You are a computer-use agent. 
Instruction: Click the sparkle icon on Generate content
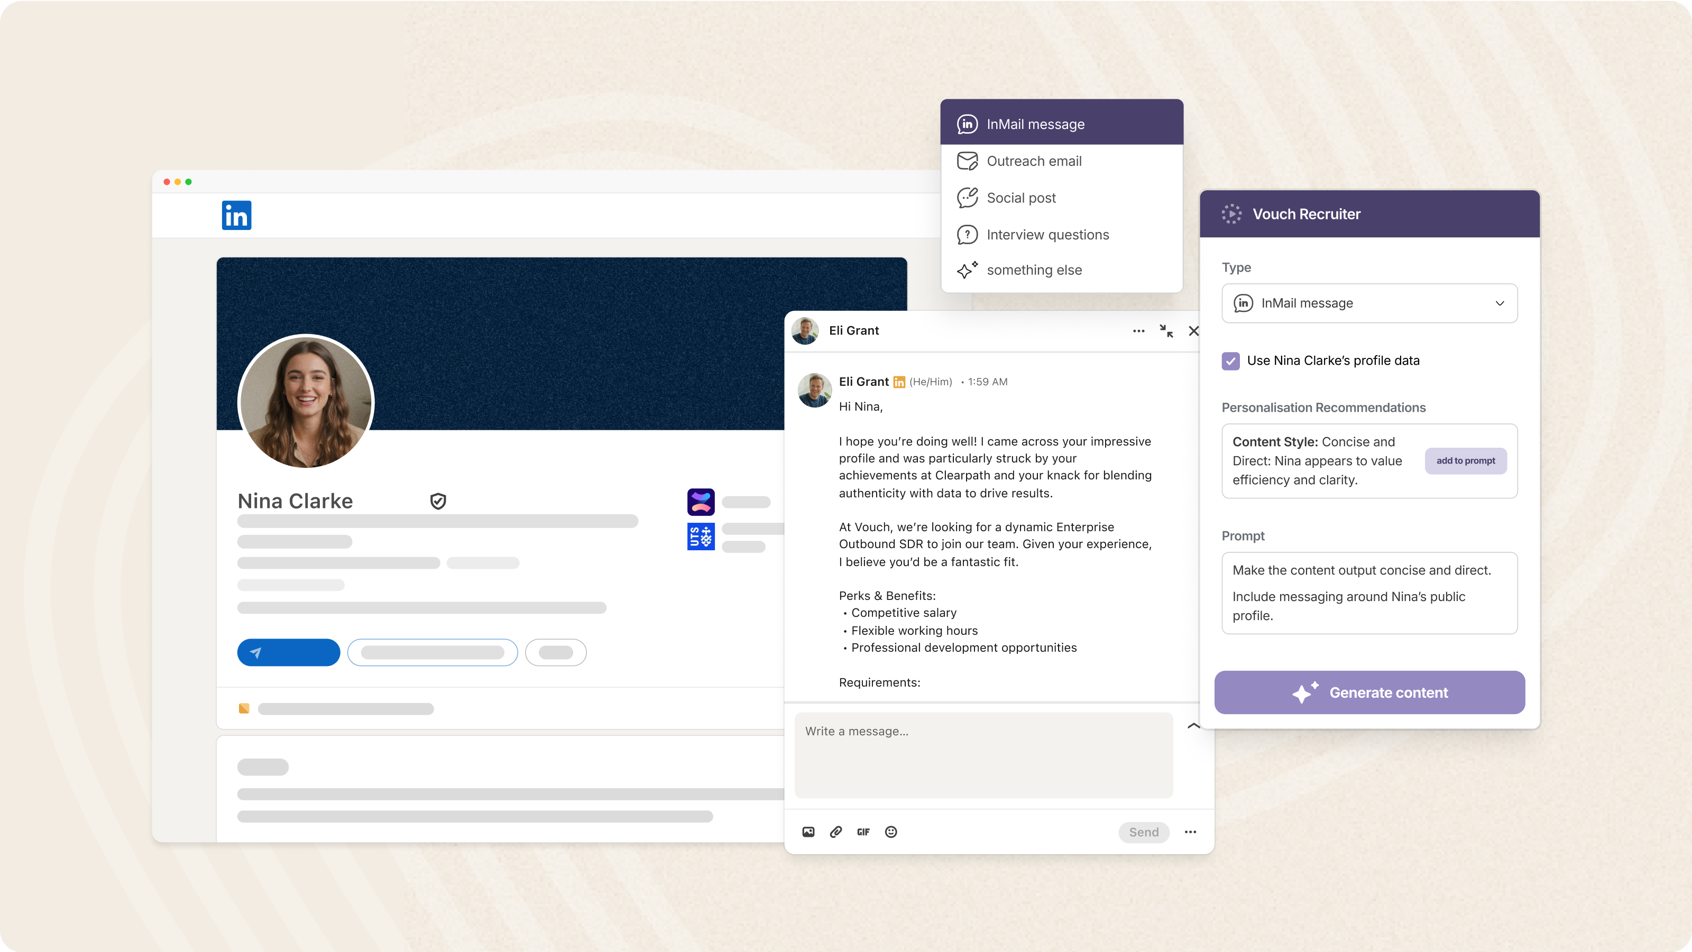pos(1305,692)
